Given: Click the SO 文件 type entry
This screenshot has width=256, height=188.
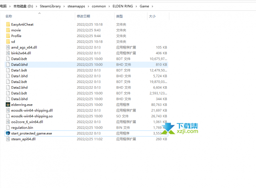Looking at the screenshot, I should pyautogui.click(x=122, y=116).
